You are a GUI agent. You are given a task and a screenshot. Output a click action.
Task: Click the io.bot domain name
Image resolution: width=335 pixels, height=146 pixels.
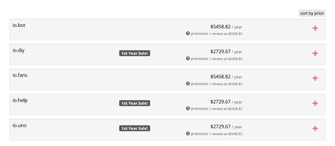pyautogui.click(x=19, y=25)
